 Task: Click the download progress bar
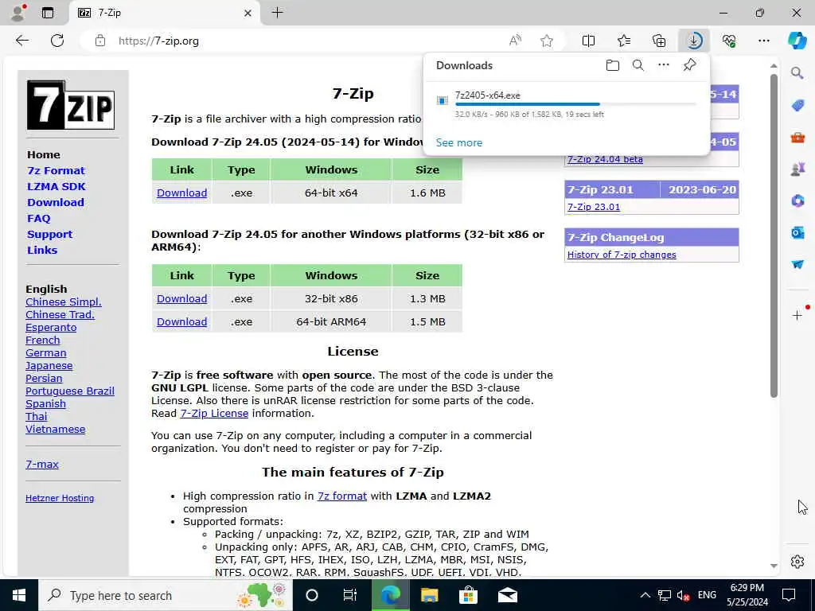pyautogui.click(x=575, y=104)
